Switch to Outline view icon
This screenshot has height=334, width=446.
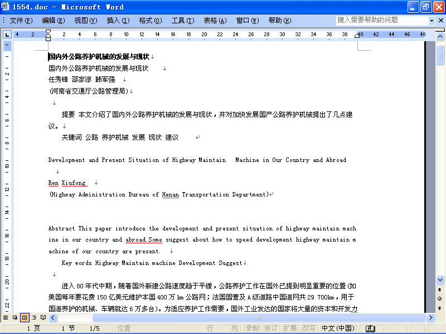(x=34, y=317)
